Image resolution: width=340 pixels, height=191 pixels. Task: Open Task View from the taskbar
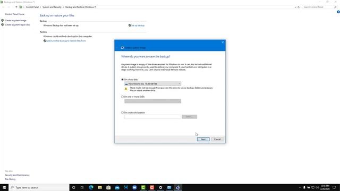pyautogui.click(x=82, y=187)
